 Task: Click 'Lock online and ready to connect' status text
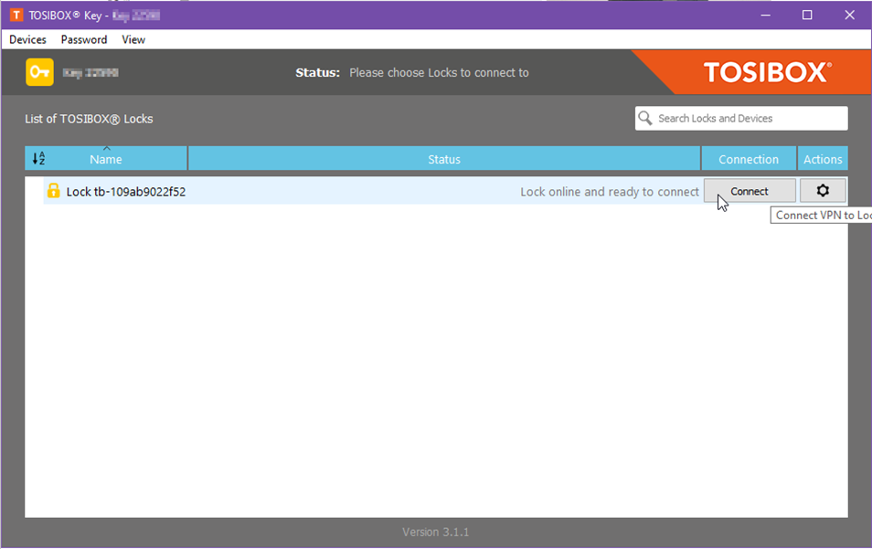click(610, 192)
